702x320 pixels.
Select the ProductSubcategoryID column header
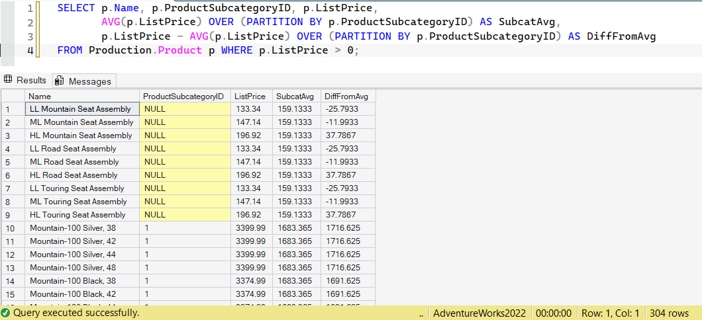point(185,96)
